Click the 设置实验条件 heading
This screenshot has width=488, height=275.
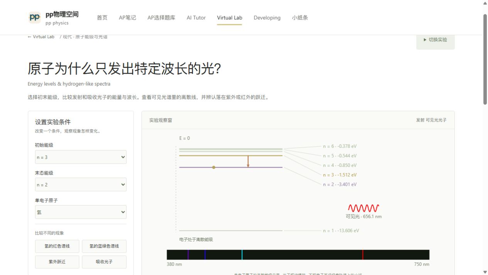click(53, 122)
